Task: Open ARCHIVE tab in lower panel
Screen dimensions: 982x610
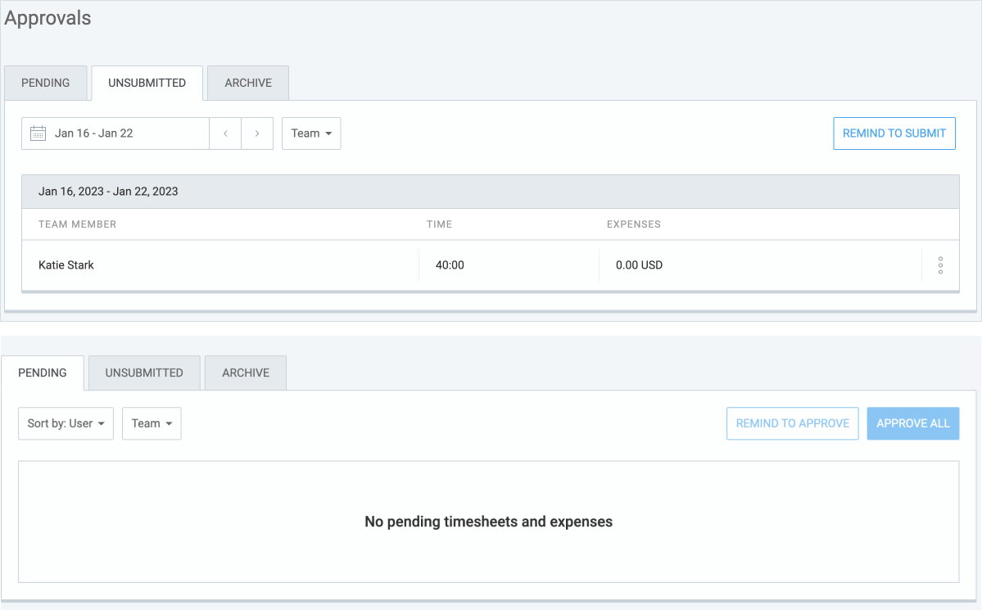Action: [246, 373]
